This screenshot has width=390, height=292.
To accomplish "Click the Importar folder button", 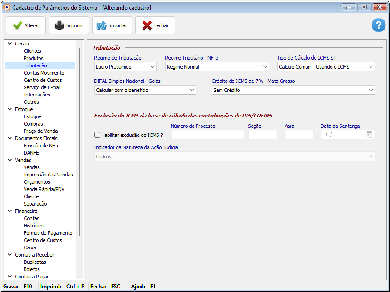I will [112, 25].
